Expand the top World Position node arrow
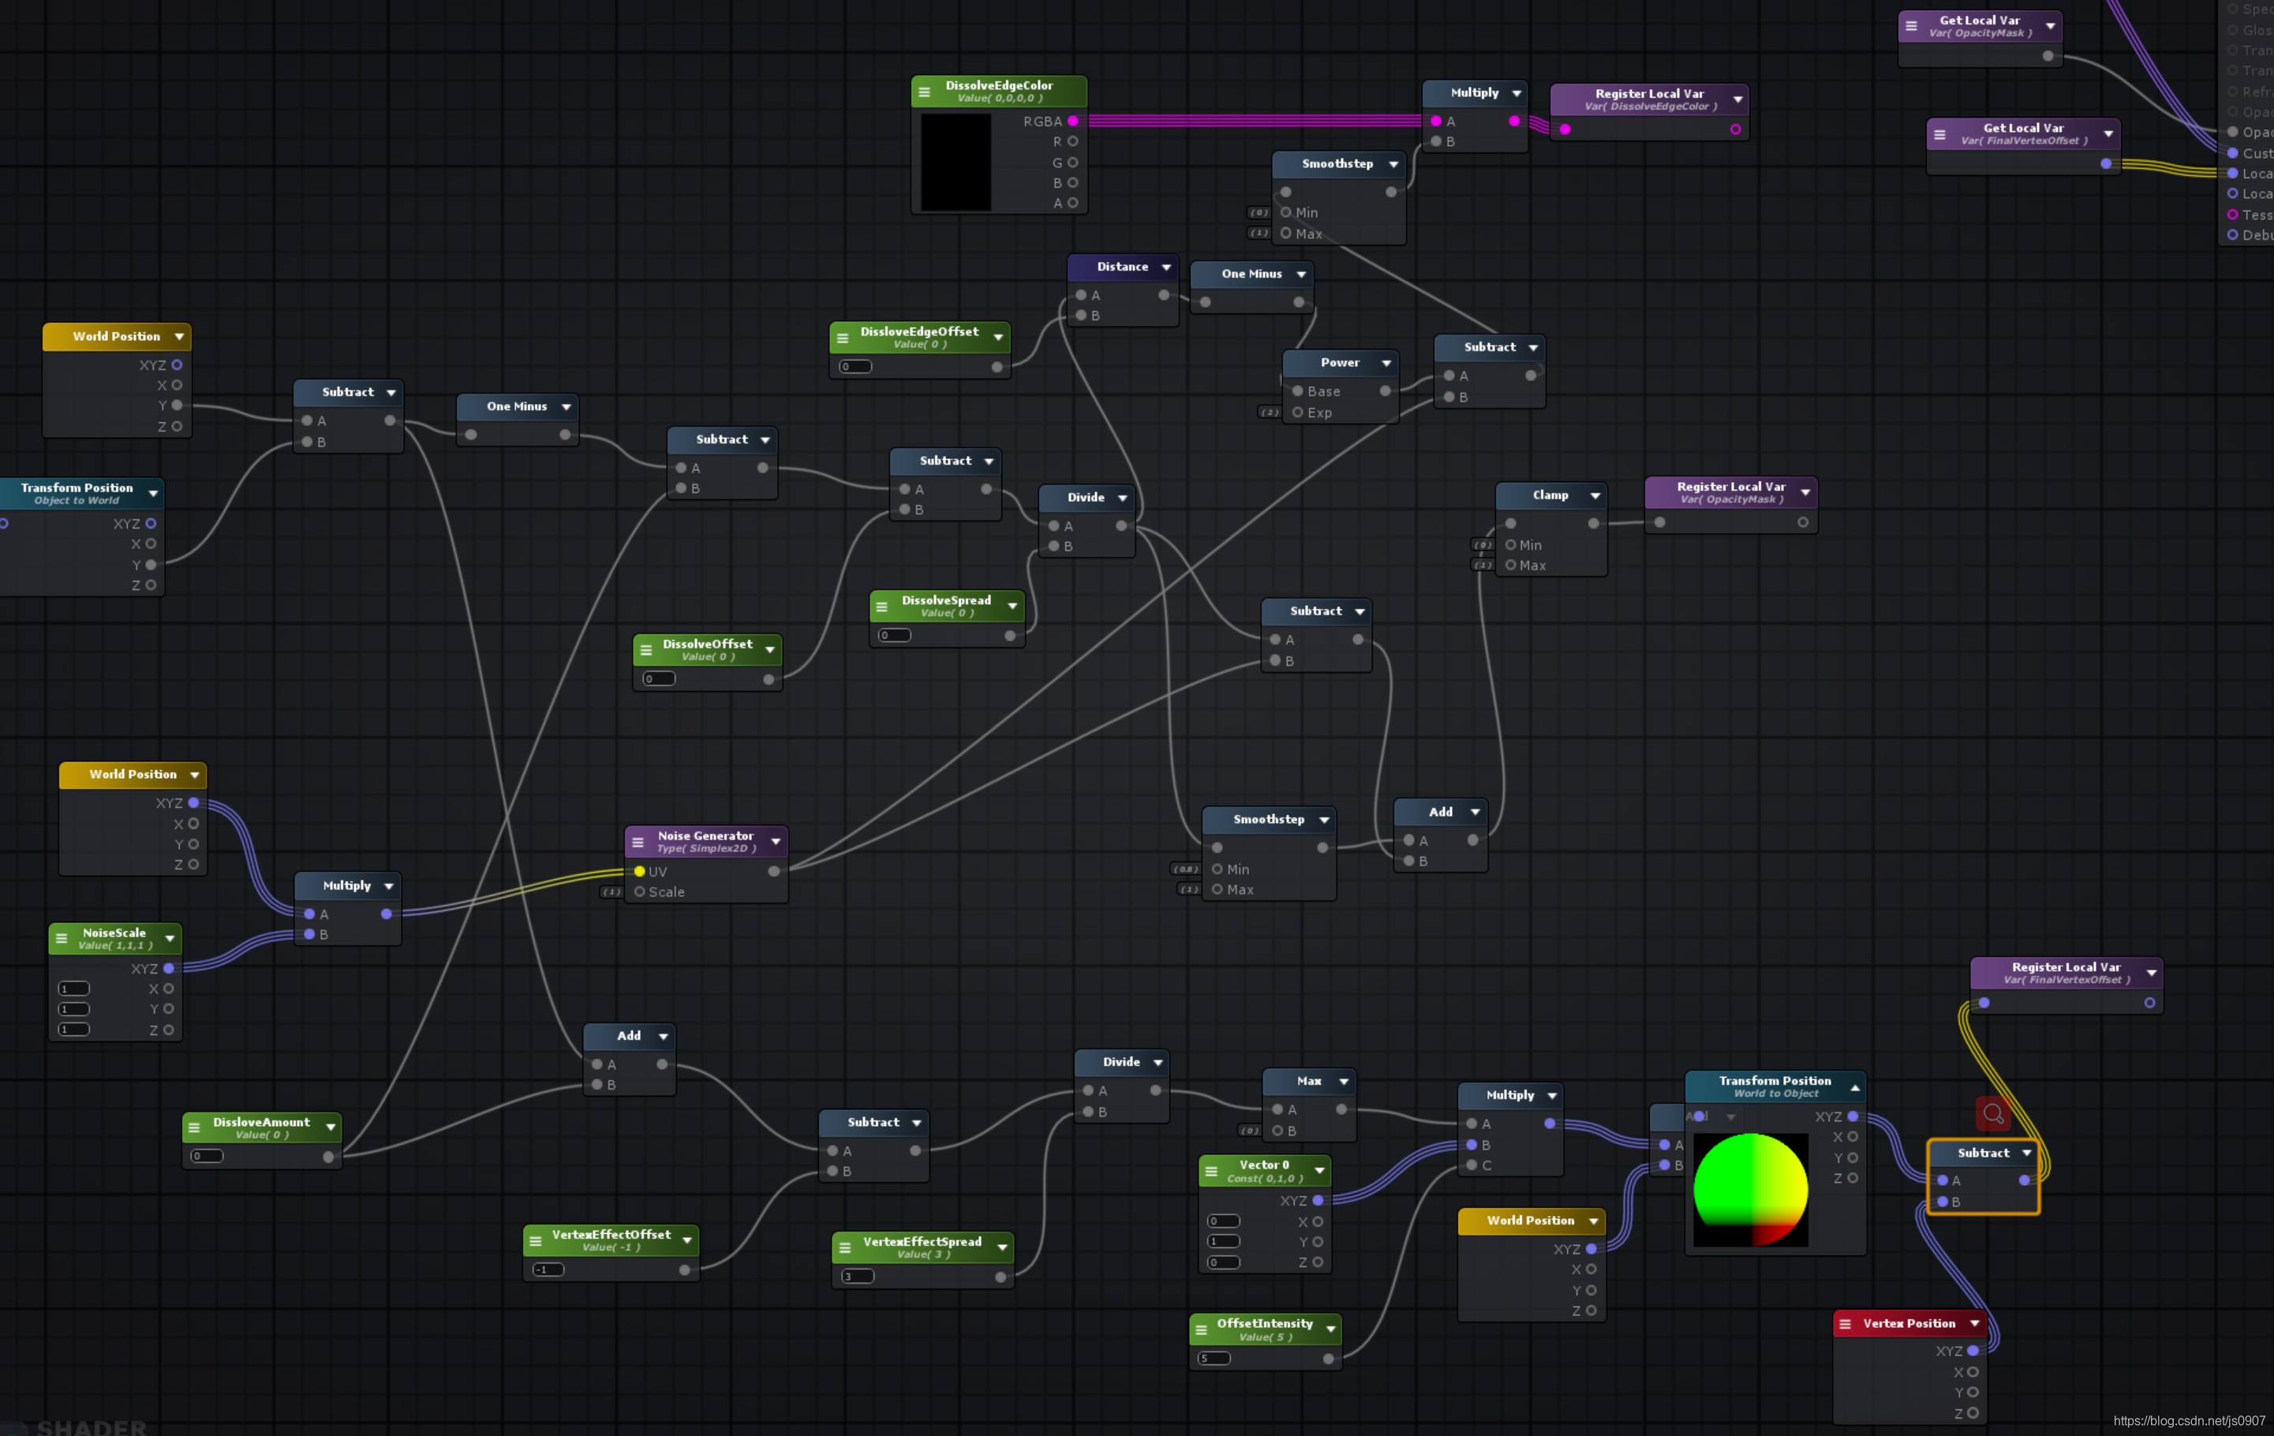This screenshot has width=2274, height=1436. (179, 337)
